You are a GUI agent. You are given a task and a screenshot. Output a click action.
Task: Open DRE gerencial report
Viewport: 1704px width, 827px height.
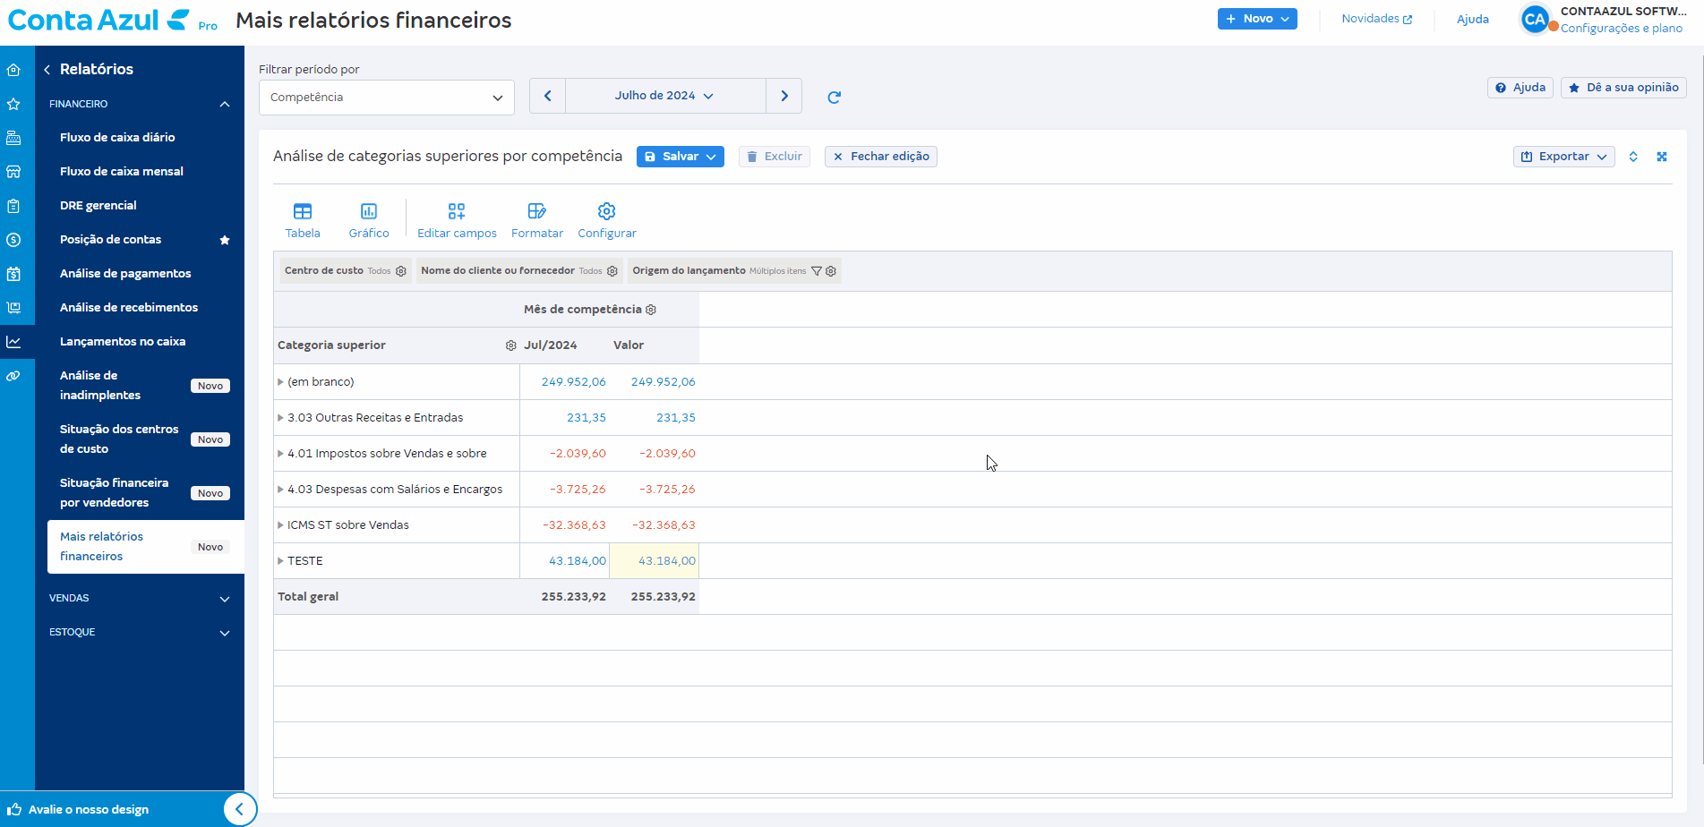click(x=98, y=206)
